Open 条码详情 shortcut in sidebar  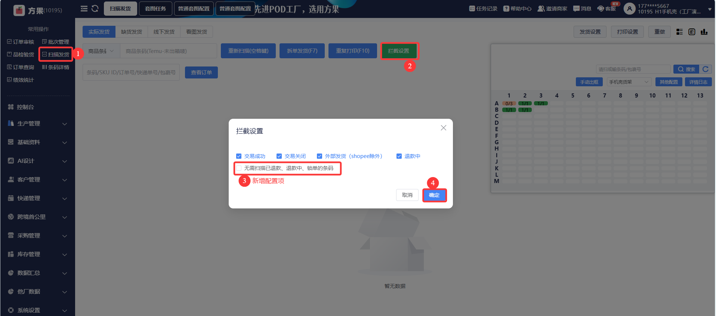tap(56, 67)
